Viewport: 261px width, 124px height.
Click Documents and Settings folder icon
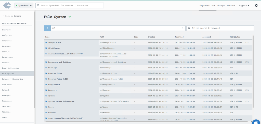(x=46, y=62)
